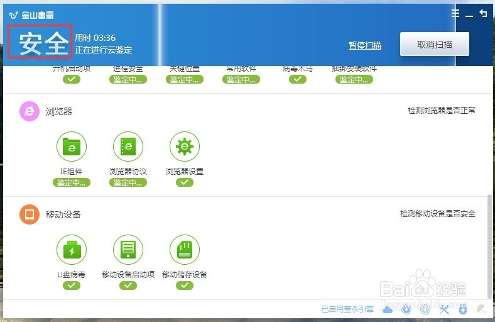Click the orange 移动设备 category icon
This screenshot has width=495, height=322.
[x=30, y=214]
